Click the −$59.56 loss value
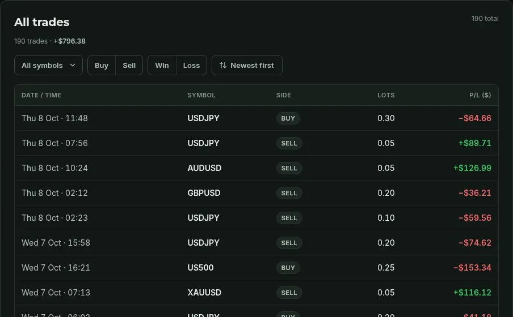Viewport: 513px width, 317px height. point(475,218)
